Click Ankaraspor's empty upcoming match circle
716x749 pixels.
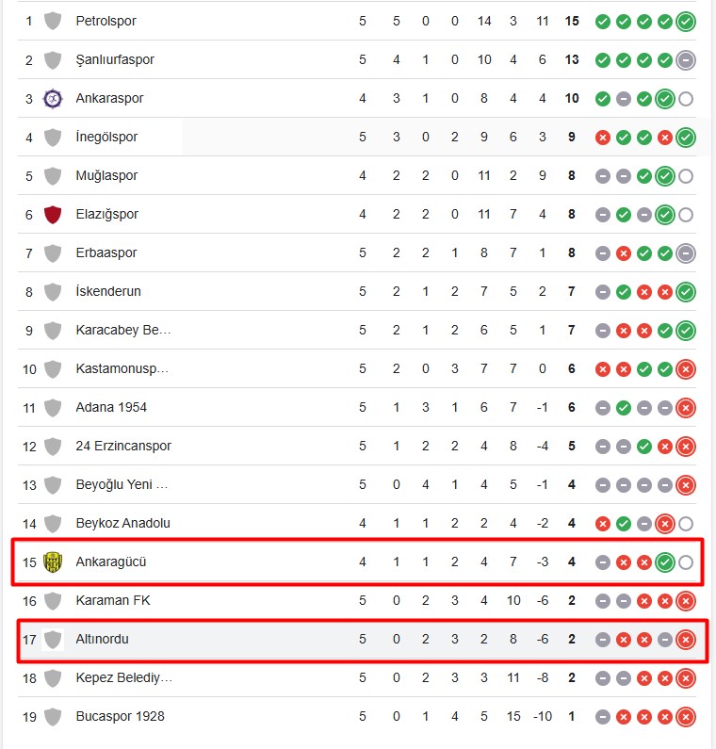(x=686, y=99)
